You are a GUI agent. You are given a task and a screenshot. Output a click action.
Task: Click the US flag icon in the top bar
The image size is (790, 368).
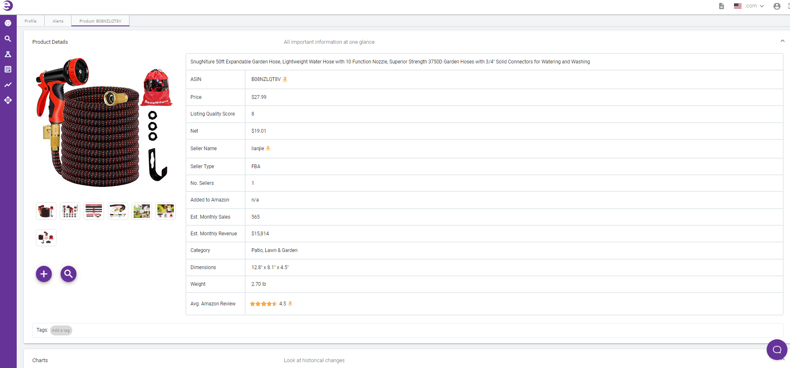(x=738, y=6)
